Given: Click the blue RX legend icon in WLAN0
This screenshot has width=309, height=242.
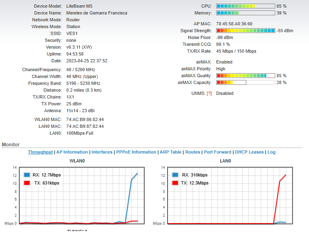Looking at the screenshot, I should (27, 175).
